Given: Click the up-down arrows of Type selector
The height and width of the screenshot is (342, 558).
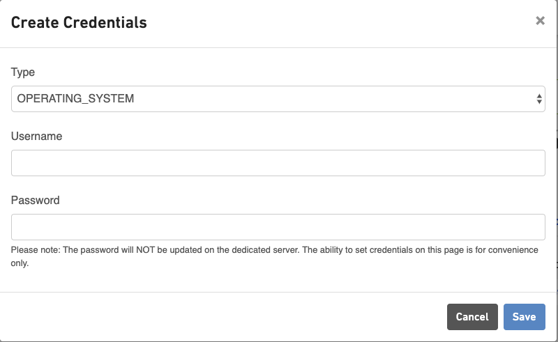Looking at the screenshot, I should click(539, 99).
